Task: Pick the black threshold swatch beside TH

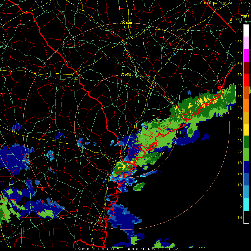Action: point(246,217)
